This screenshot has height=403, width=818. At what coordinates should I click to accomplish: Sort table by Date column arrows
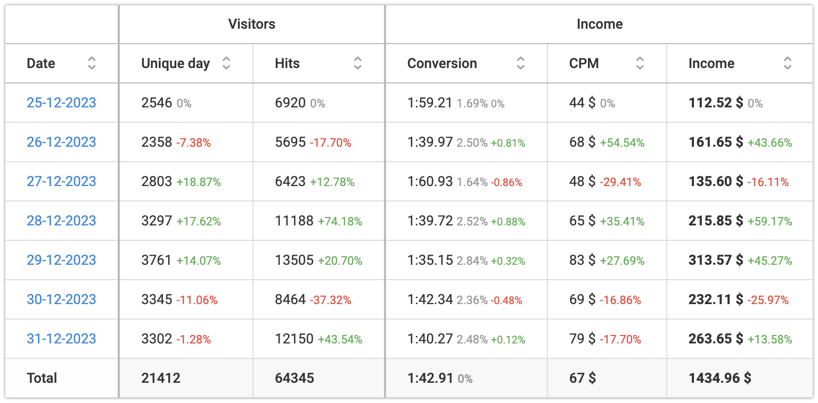(x=92, y=63)
